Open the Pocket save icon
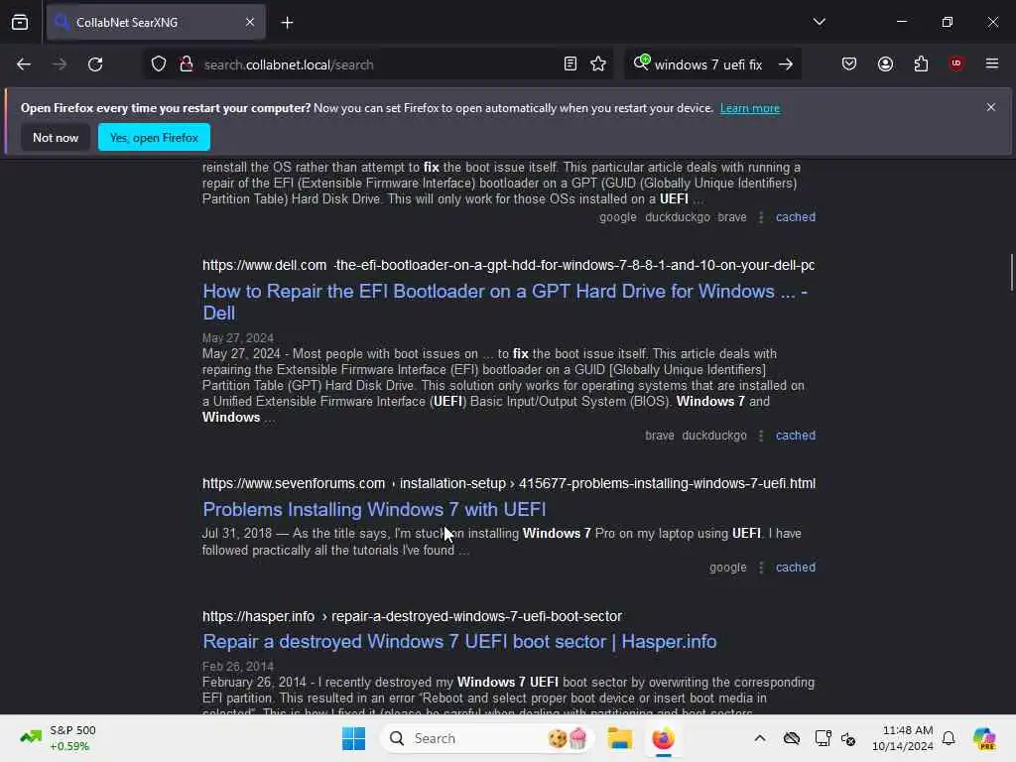Image resolution: width=1016 pixels, height=762 pixels. (849, 63)
